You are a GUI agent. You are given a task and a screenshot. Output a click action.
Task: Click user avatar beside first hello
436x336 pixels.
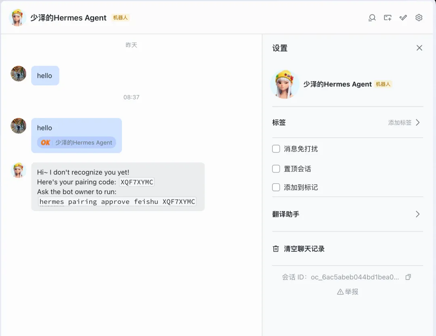tap(18, 74)
